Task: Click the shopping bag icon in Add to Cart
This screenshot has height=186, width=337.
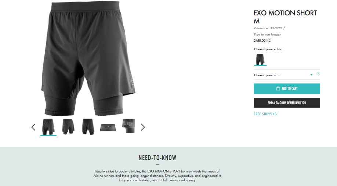Action: (278, 89)
